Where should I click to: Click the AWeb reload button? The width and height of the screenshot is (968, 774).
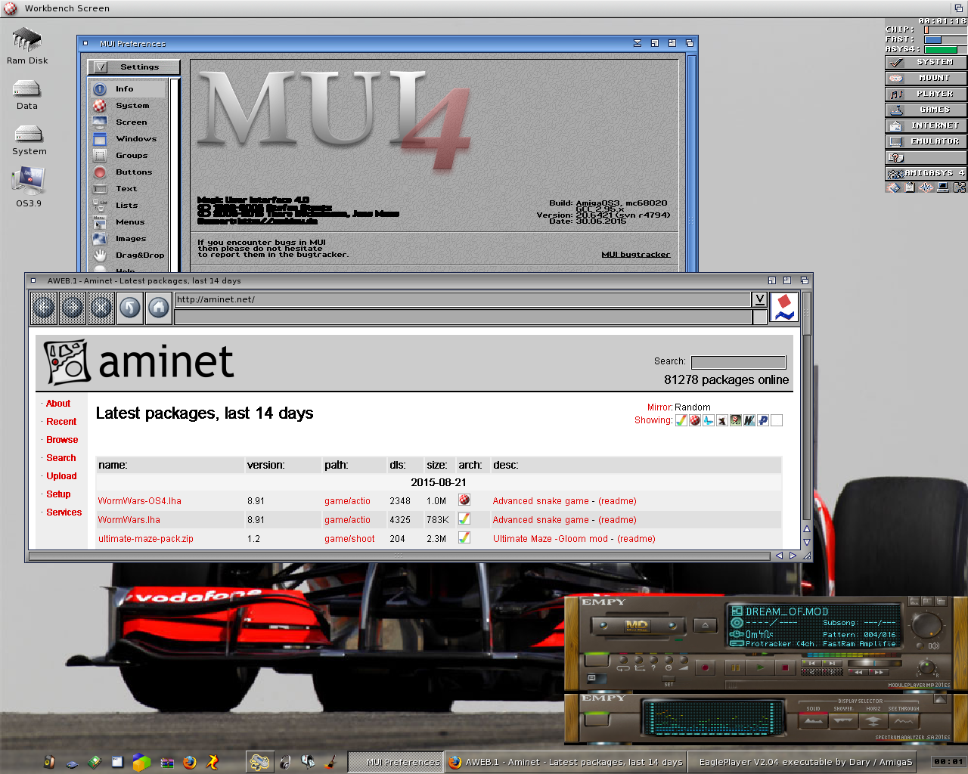click(130, 308)
